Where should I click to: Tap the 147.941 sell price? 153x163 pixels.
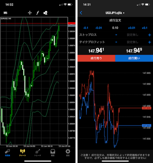(x=96, y=50)
